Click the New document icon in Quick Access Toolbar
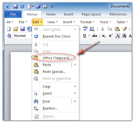136x124 pixels. (x=29, y=7)
